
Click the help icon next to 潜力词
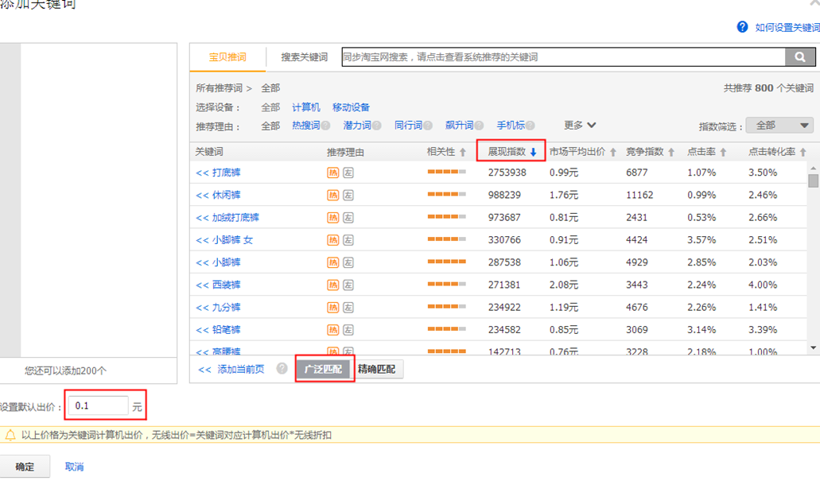pos(376,126)
